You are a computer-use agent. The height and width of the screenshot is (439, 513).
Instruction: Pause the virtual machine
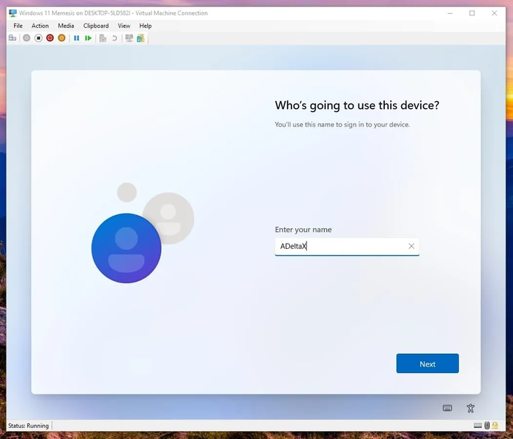coord(76,38)
